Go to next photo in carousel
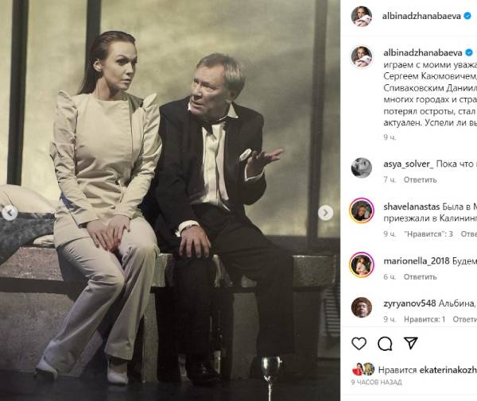This screenshot has width=477, height=401. click(x=325, y=213)
